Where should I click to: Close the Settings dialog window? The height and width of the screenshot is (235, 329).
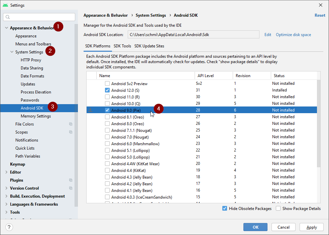321,5
